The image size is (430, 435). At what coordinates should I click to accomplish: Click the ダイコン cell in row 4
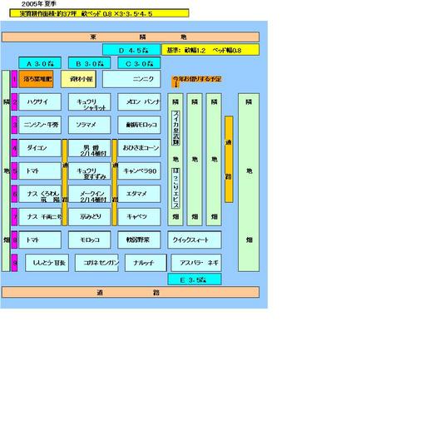40,148
